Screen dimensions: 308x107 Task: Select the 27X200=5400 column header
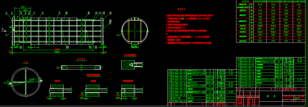click(273, 1)
